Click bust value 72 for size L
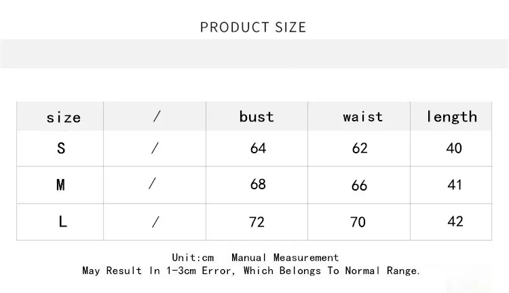This screenshot has width=509, height=293. (x=257, y=222)
